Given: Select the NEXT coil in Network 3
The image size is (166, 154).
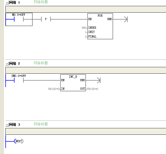Looking at the screenshot, I should (19, 141).
